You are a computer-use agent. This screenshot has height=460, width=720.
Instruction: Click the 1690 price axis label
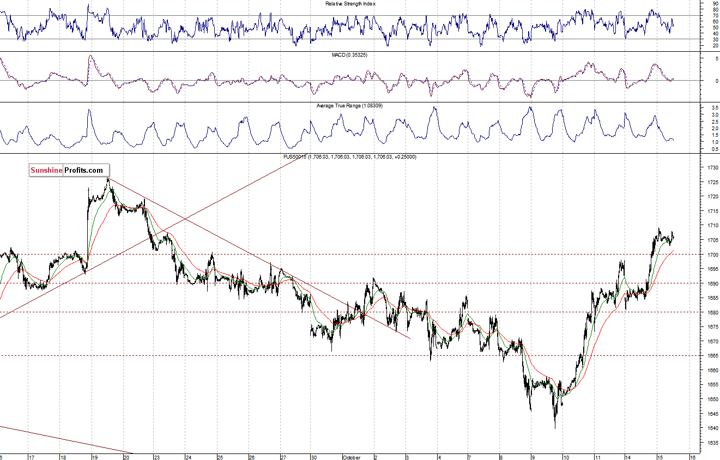point(713,283)
